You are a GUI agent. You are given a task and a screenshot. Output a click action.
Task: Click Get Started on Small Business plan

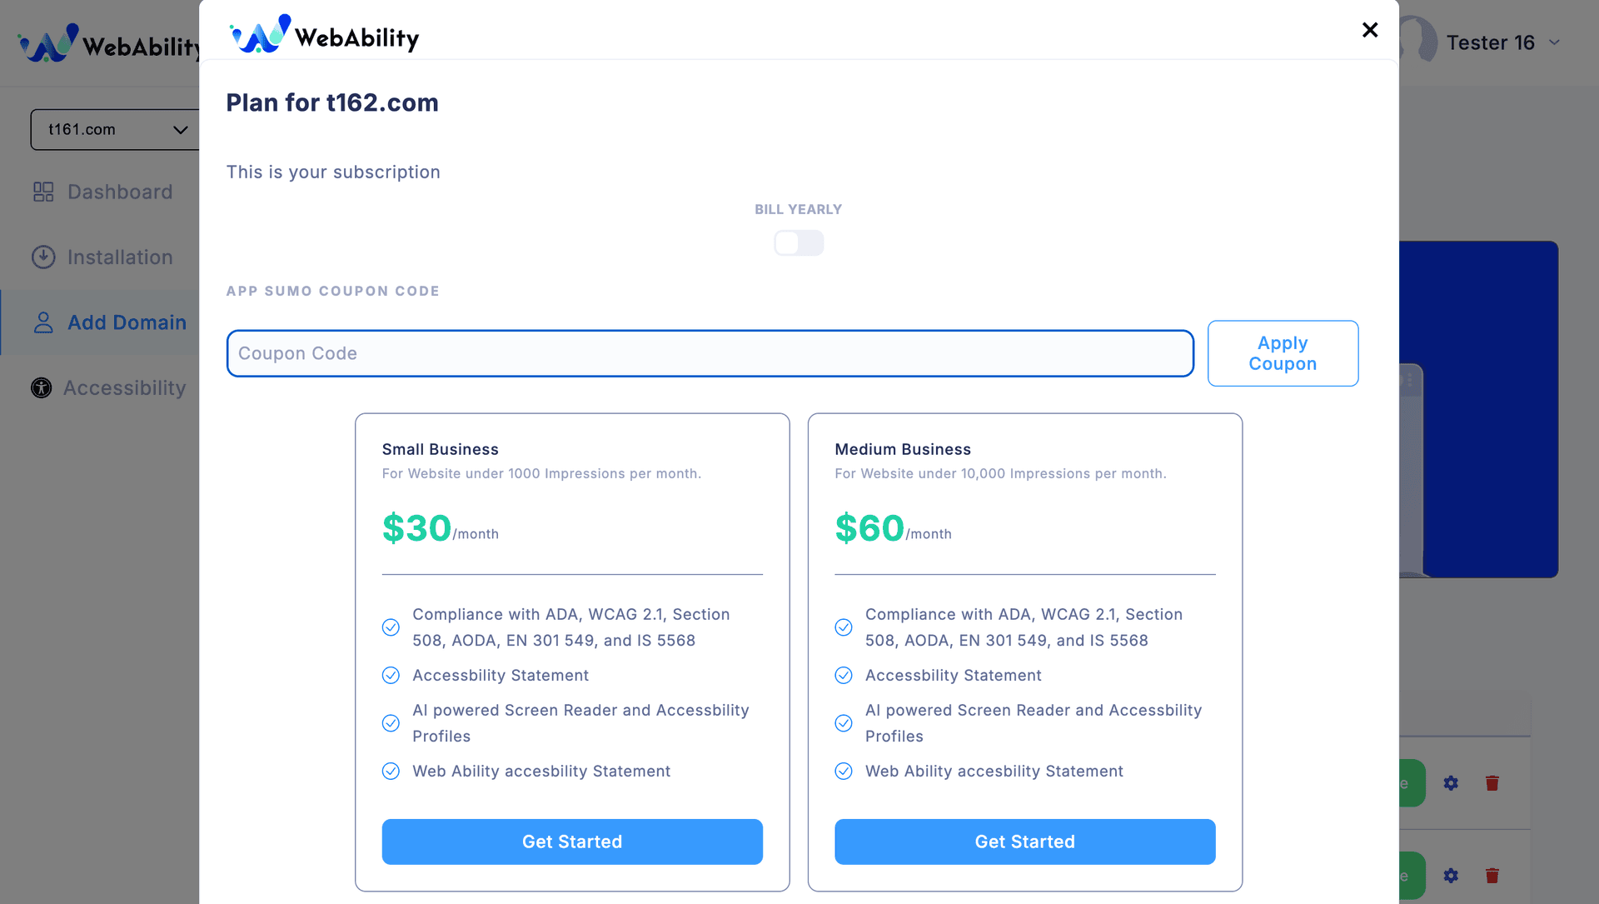[x=572, y=842]
